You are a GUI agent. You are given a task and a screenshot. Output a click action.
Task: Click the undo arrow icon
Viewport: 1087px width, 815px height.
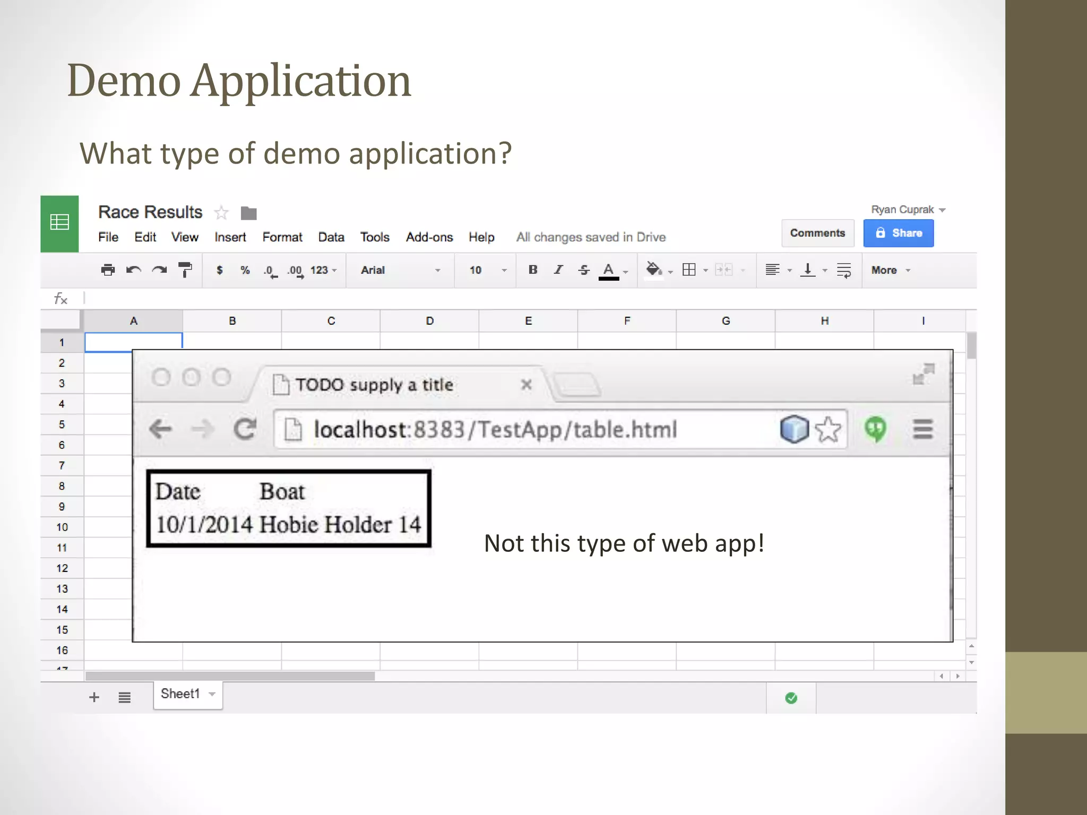133,270
